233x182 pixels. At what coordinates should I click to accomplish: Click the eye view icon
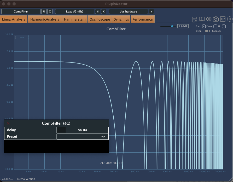pyautogui.click(x=209, y=19)
